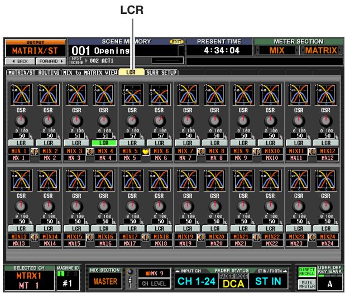The width and height of the screenshot is (345, 293).
Task: Click the pair heart icon between MIX15 and MIX16
Action: pyautogui.click(x=90, y=237)
